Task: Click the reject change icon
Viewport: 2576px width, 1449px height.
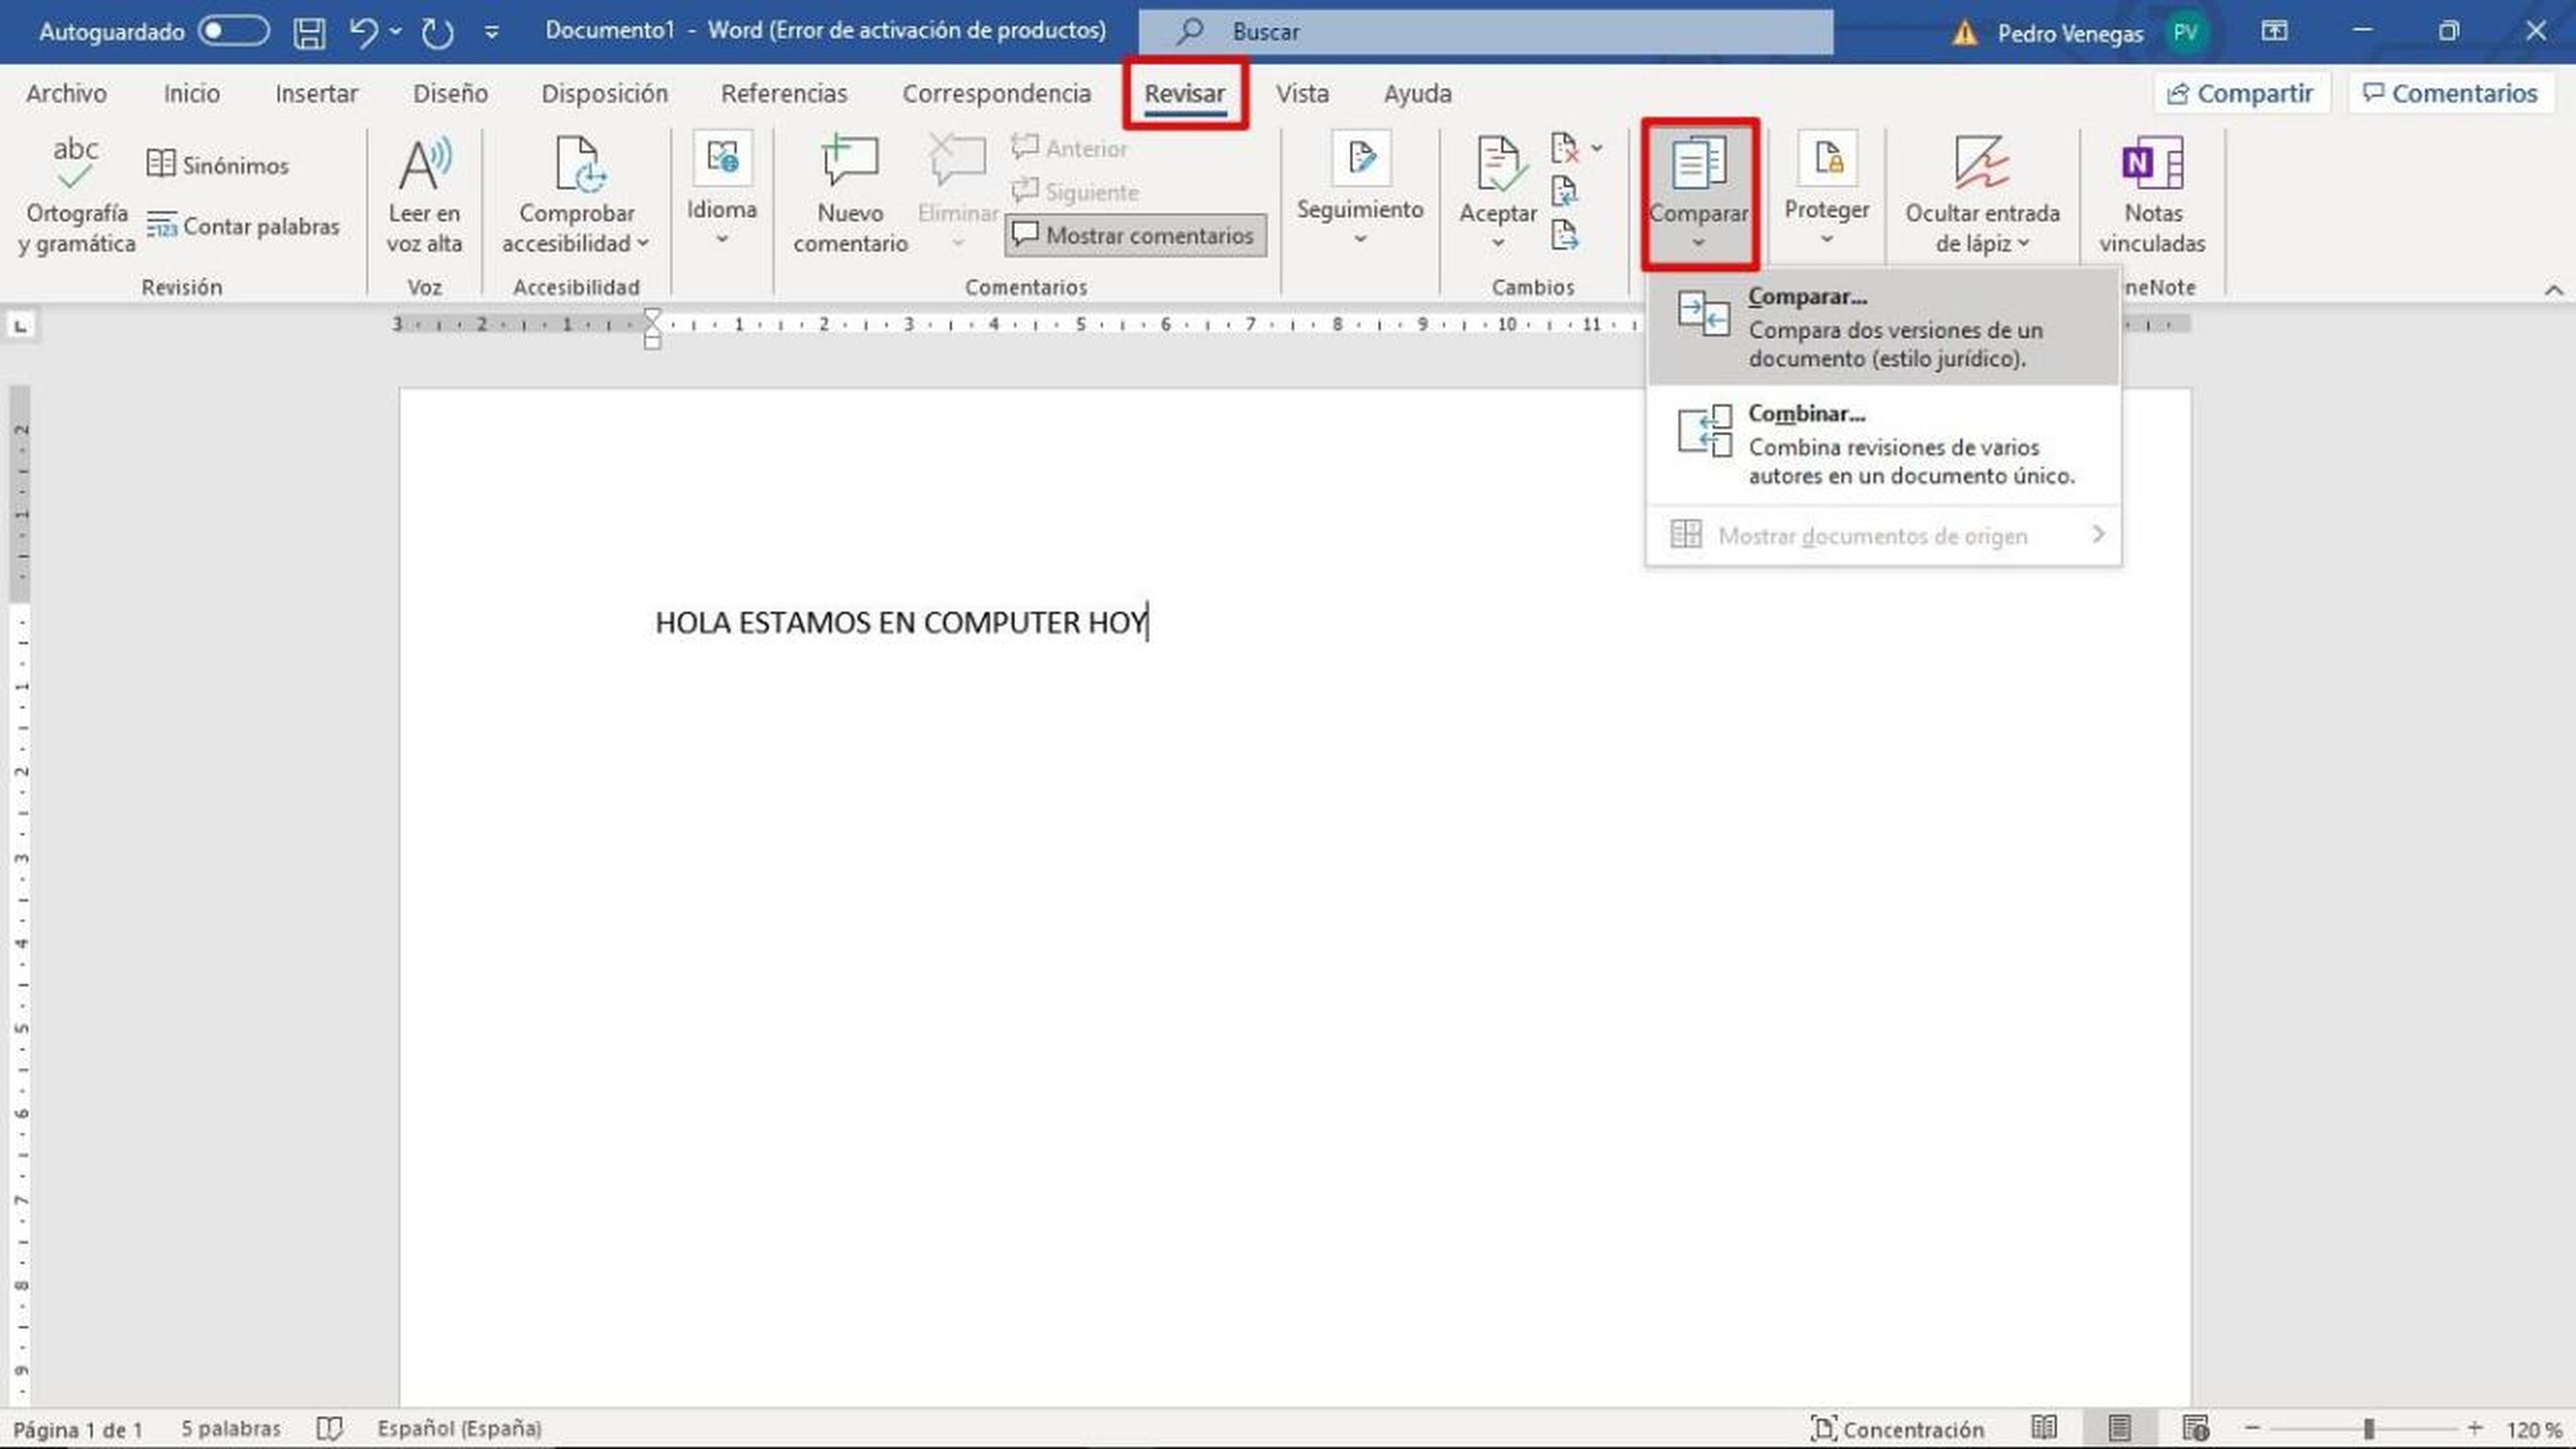Action: coord(1565,148)
